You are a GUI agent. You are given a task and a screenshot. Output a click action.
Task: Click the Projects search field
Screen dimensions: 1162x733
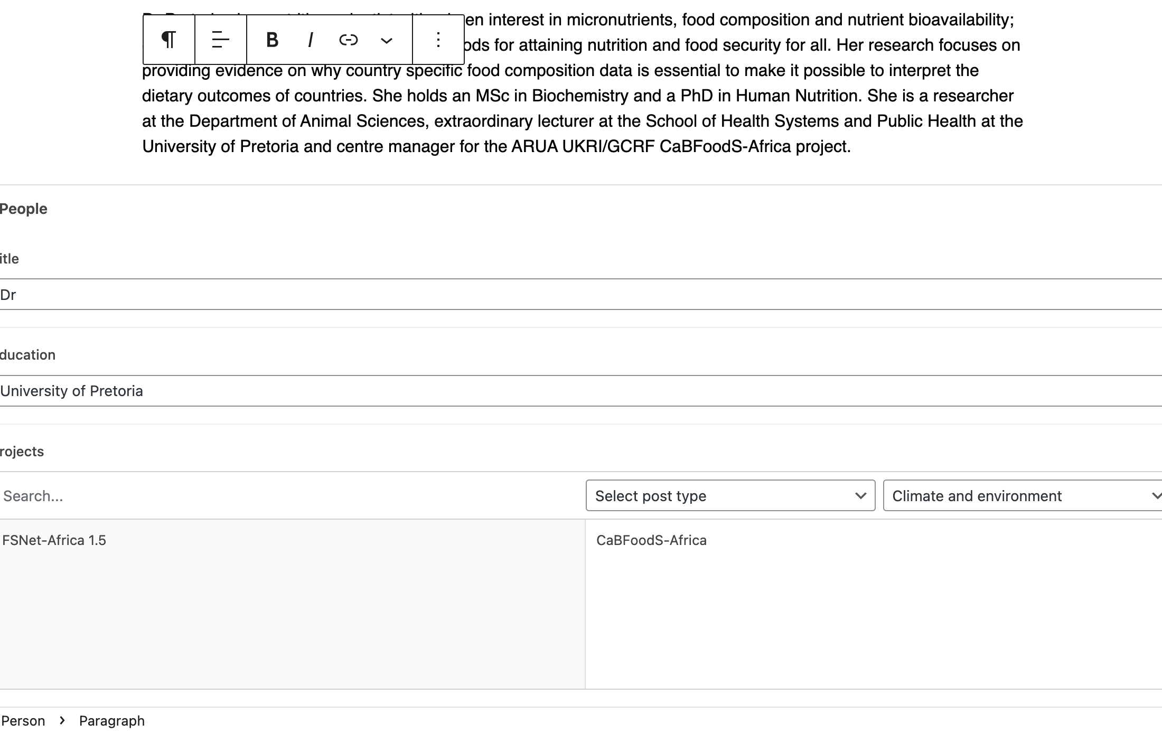click(x=290, y=495)
